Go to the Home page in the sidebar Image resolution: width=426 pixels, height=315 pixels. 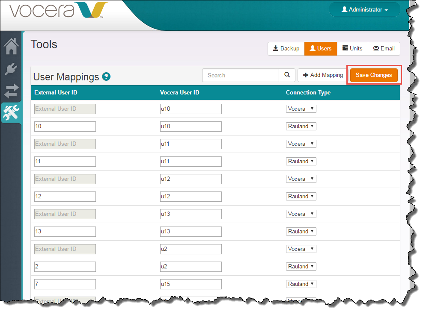pos(11,47)
